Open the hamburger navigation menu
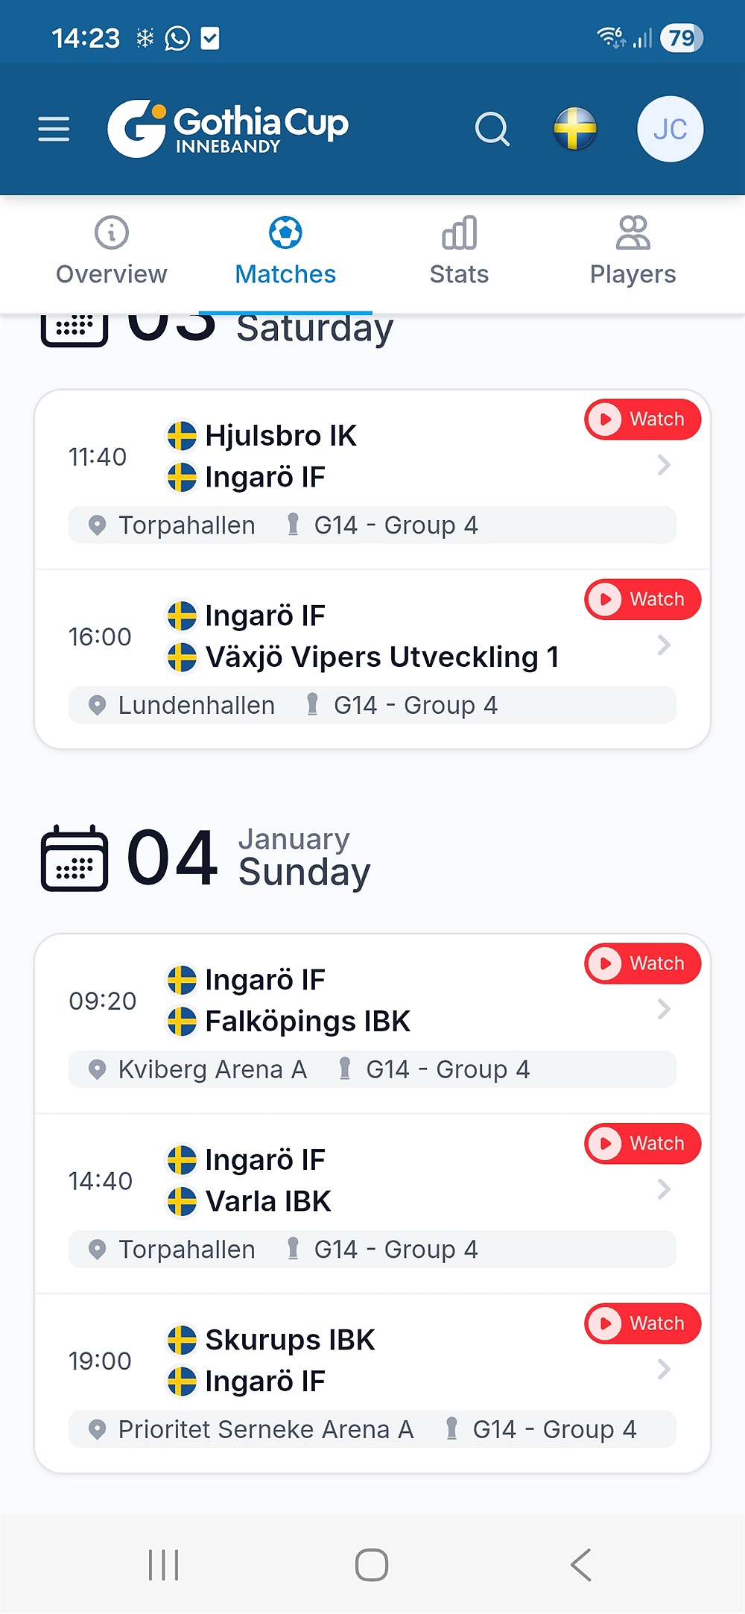This screenshot has width=745, height=1614. (54, 129)
